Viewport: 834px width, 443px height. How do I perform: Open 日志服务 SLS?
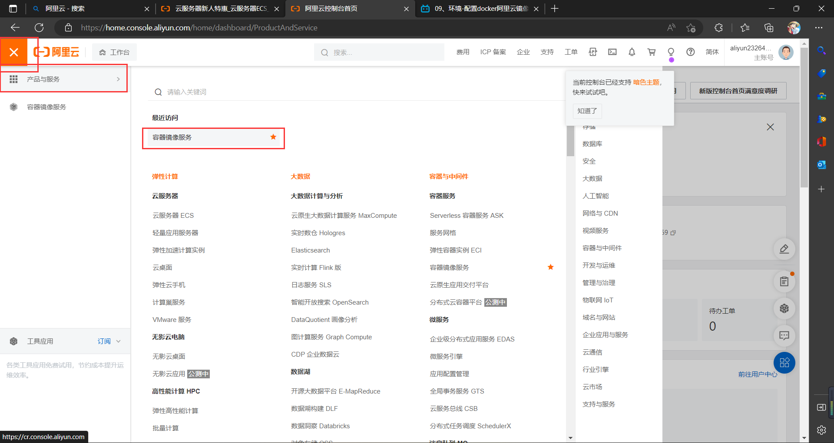pos(311,285)
